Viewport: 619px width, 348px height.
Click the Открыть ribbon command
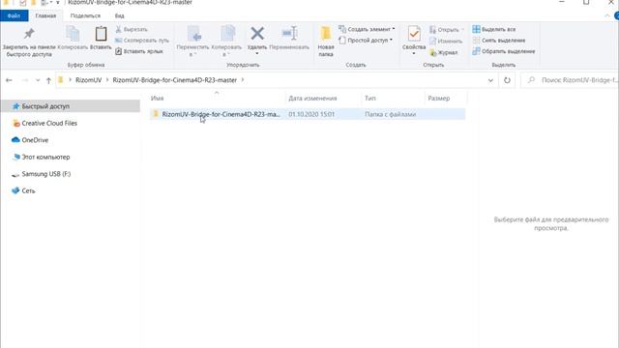[x=447, y=30]
